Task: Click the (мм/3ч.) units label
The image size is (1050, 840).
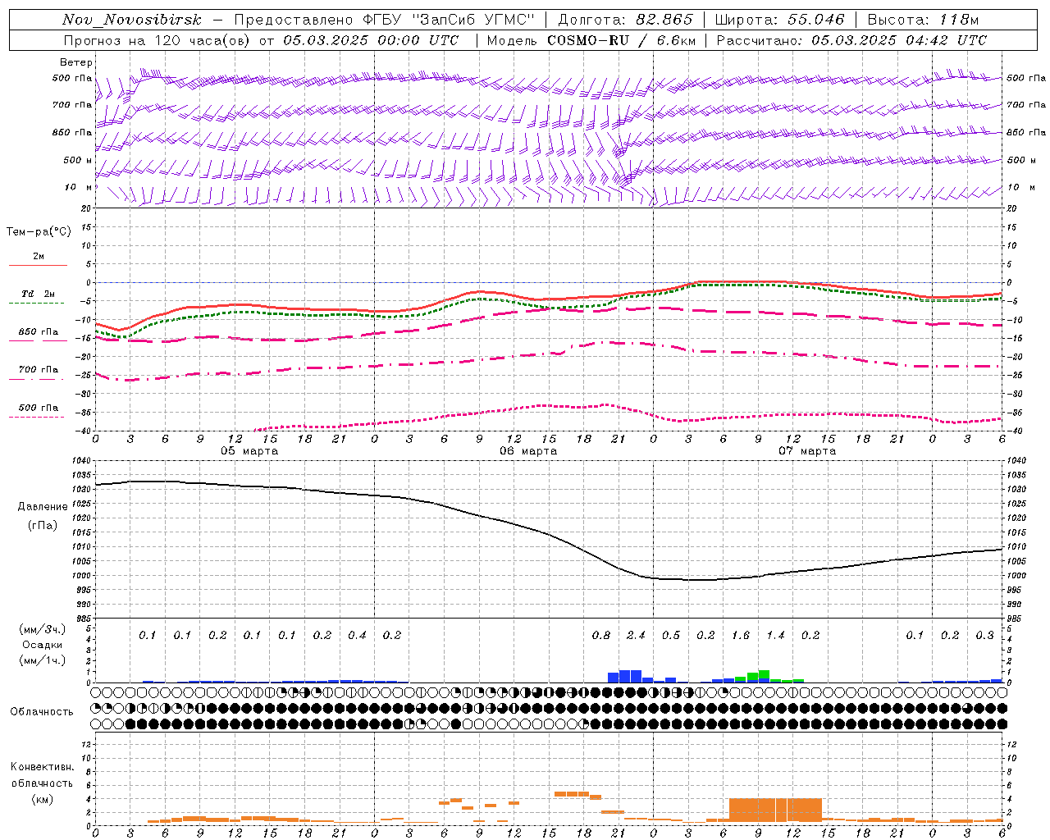Action: click(x=41, y=629)
